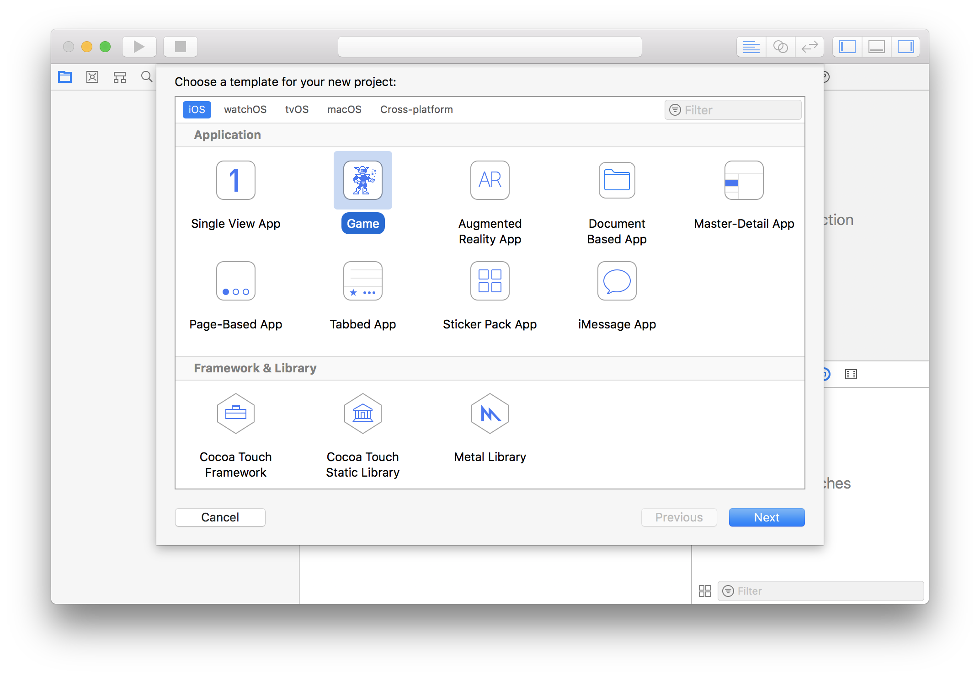This screenshot has height=677, width=980.
Task: Open the Version editor arrows icon
Action: [x=810, y=46]
